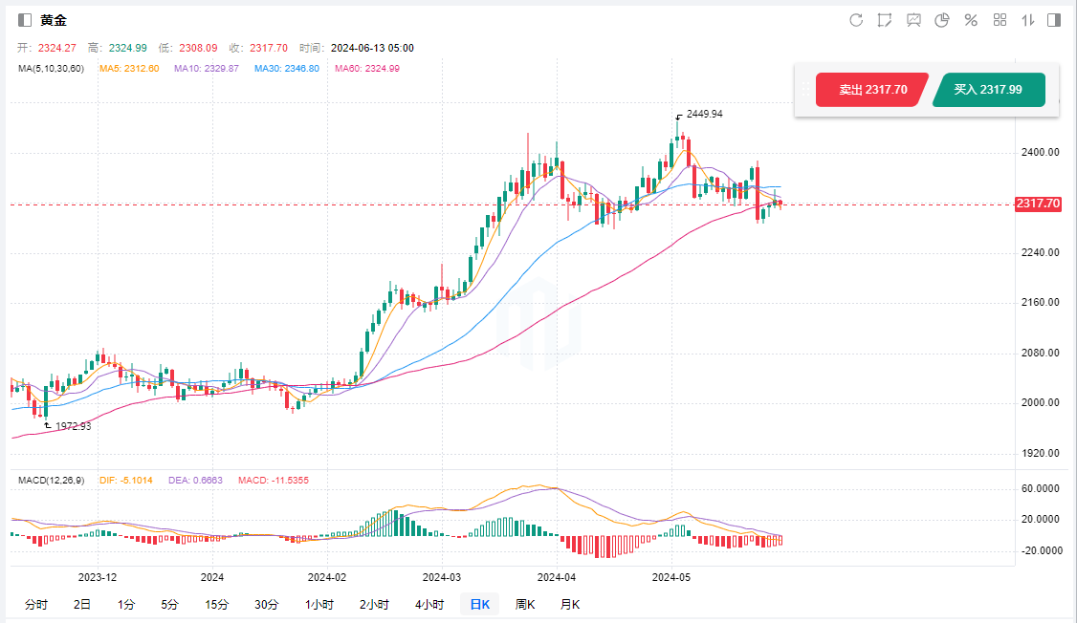Click the MACD(12,26,9) indicator label

click(x=53, y=479)
